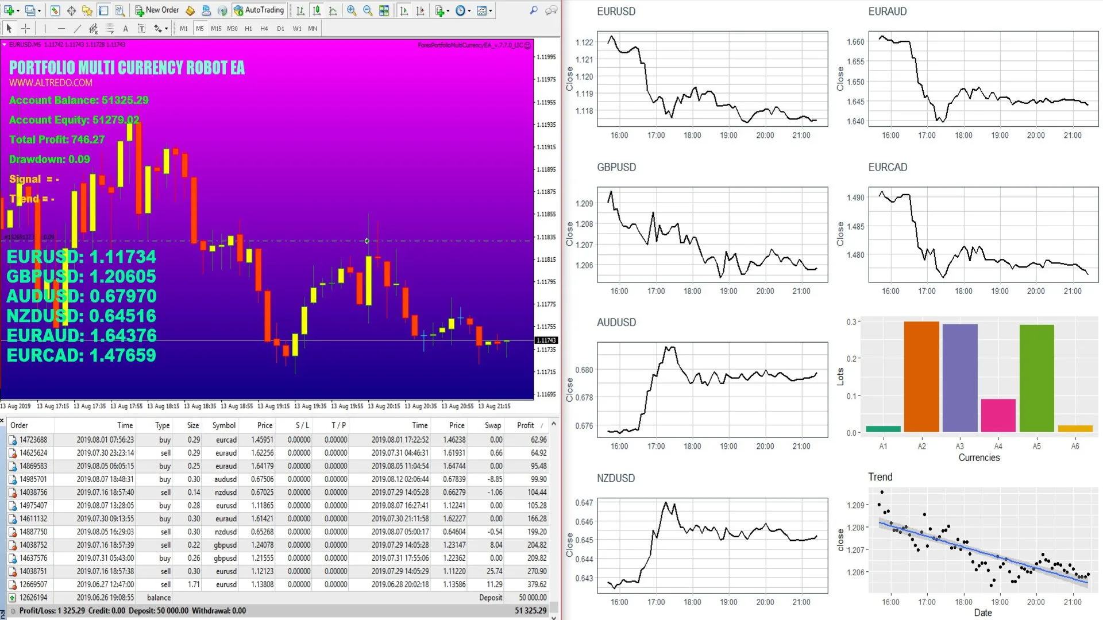Select the Crosshair tool

(25, 28)
